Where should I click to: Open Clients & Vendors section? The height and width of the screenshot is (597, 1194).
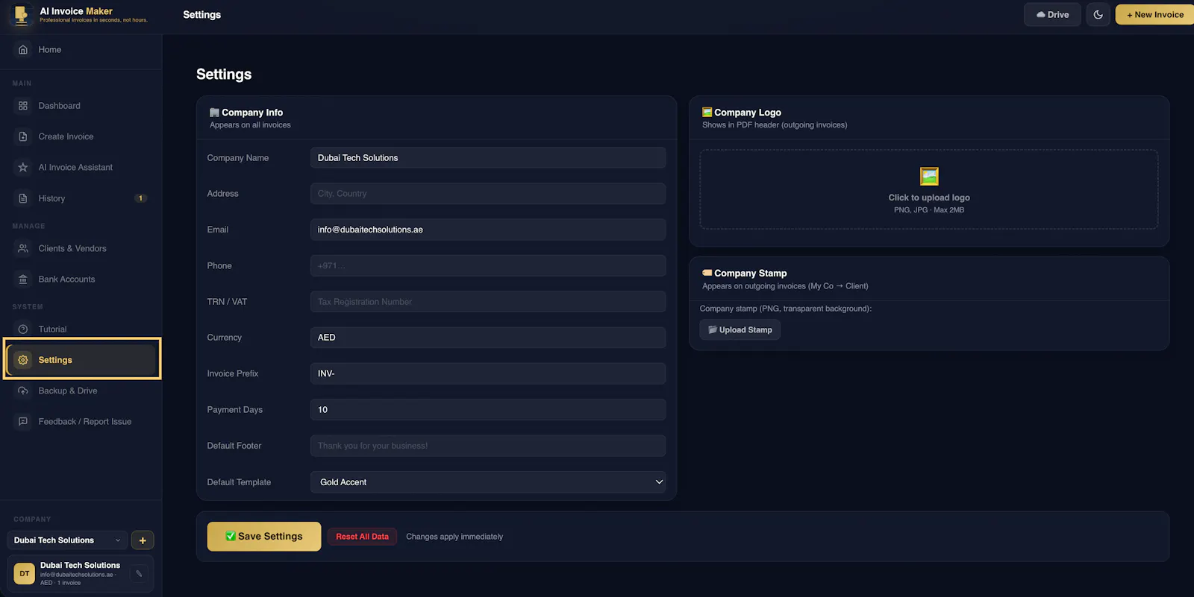tap(81, 248)
